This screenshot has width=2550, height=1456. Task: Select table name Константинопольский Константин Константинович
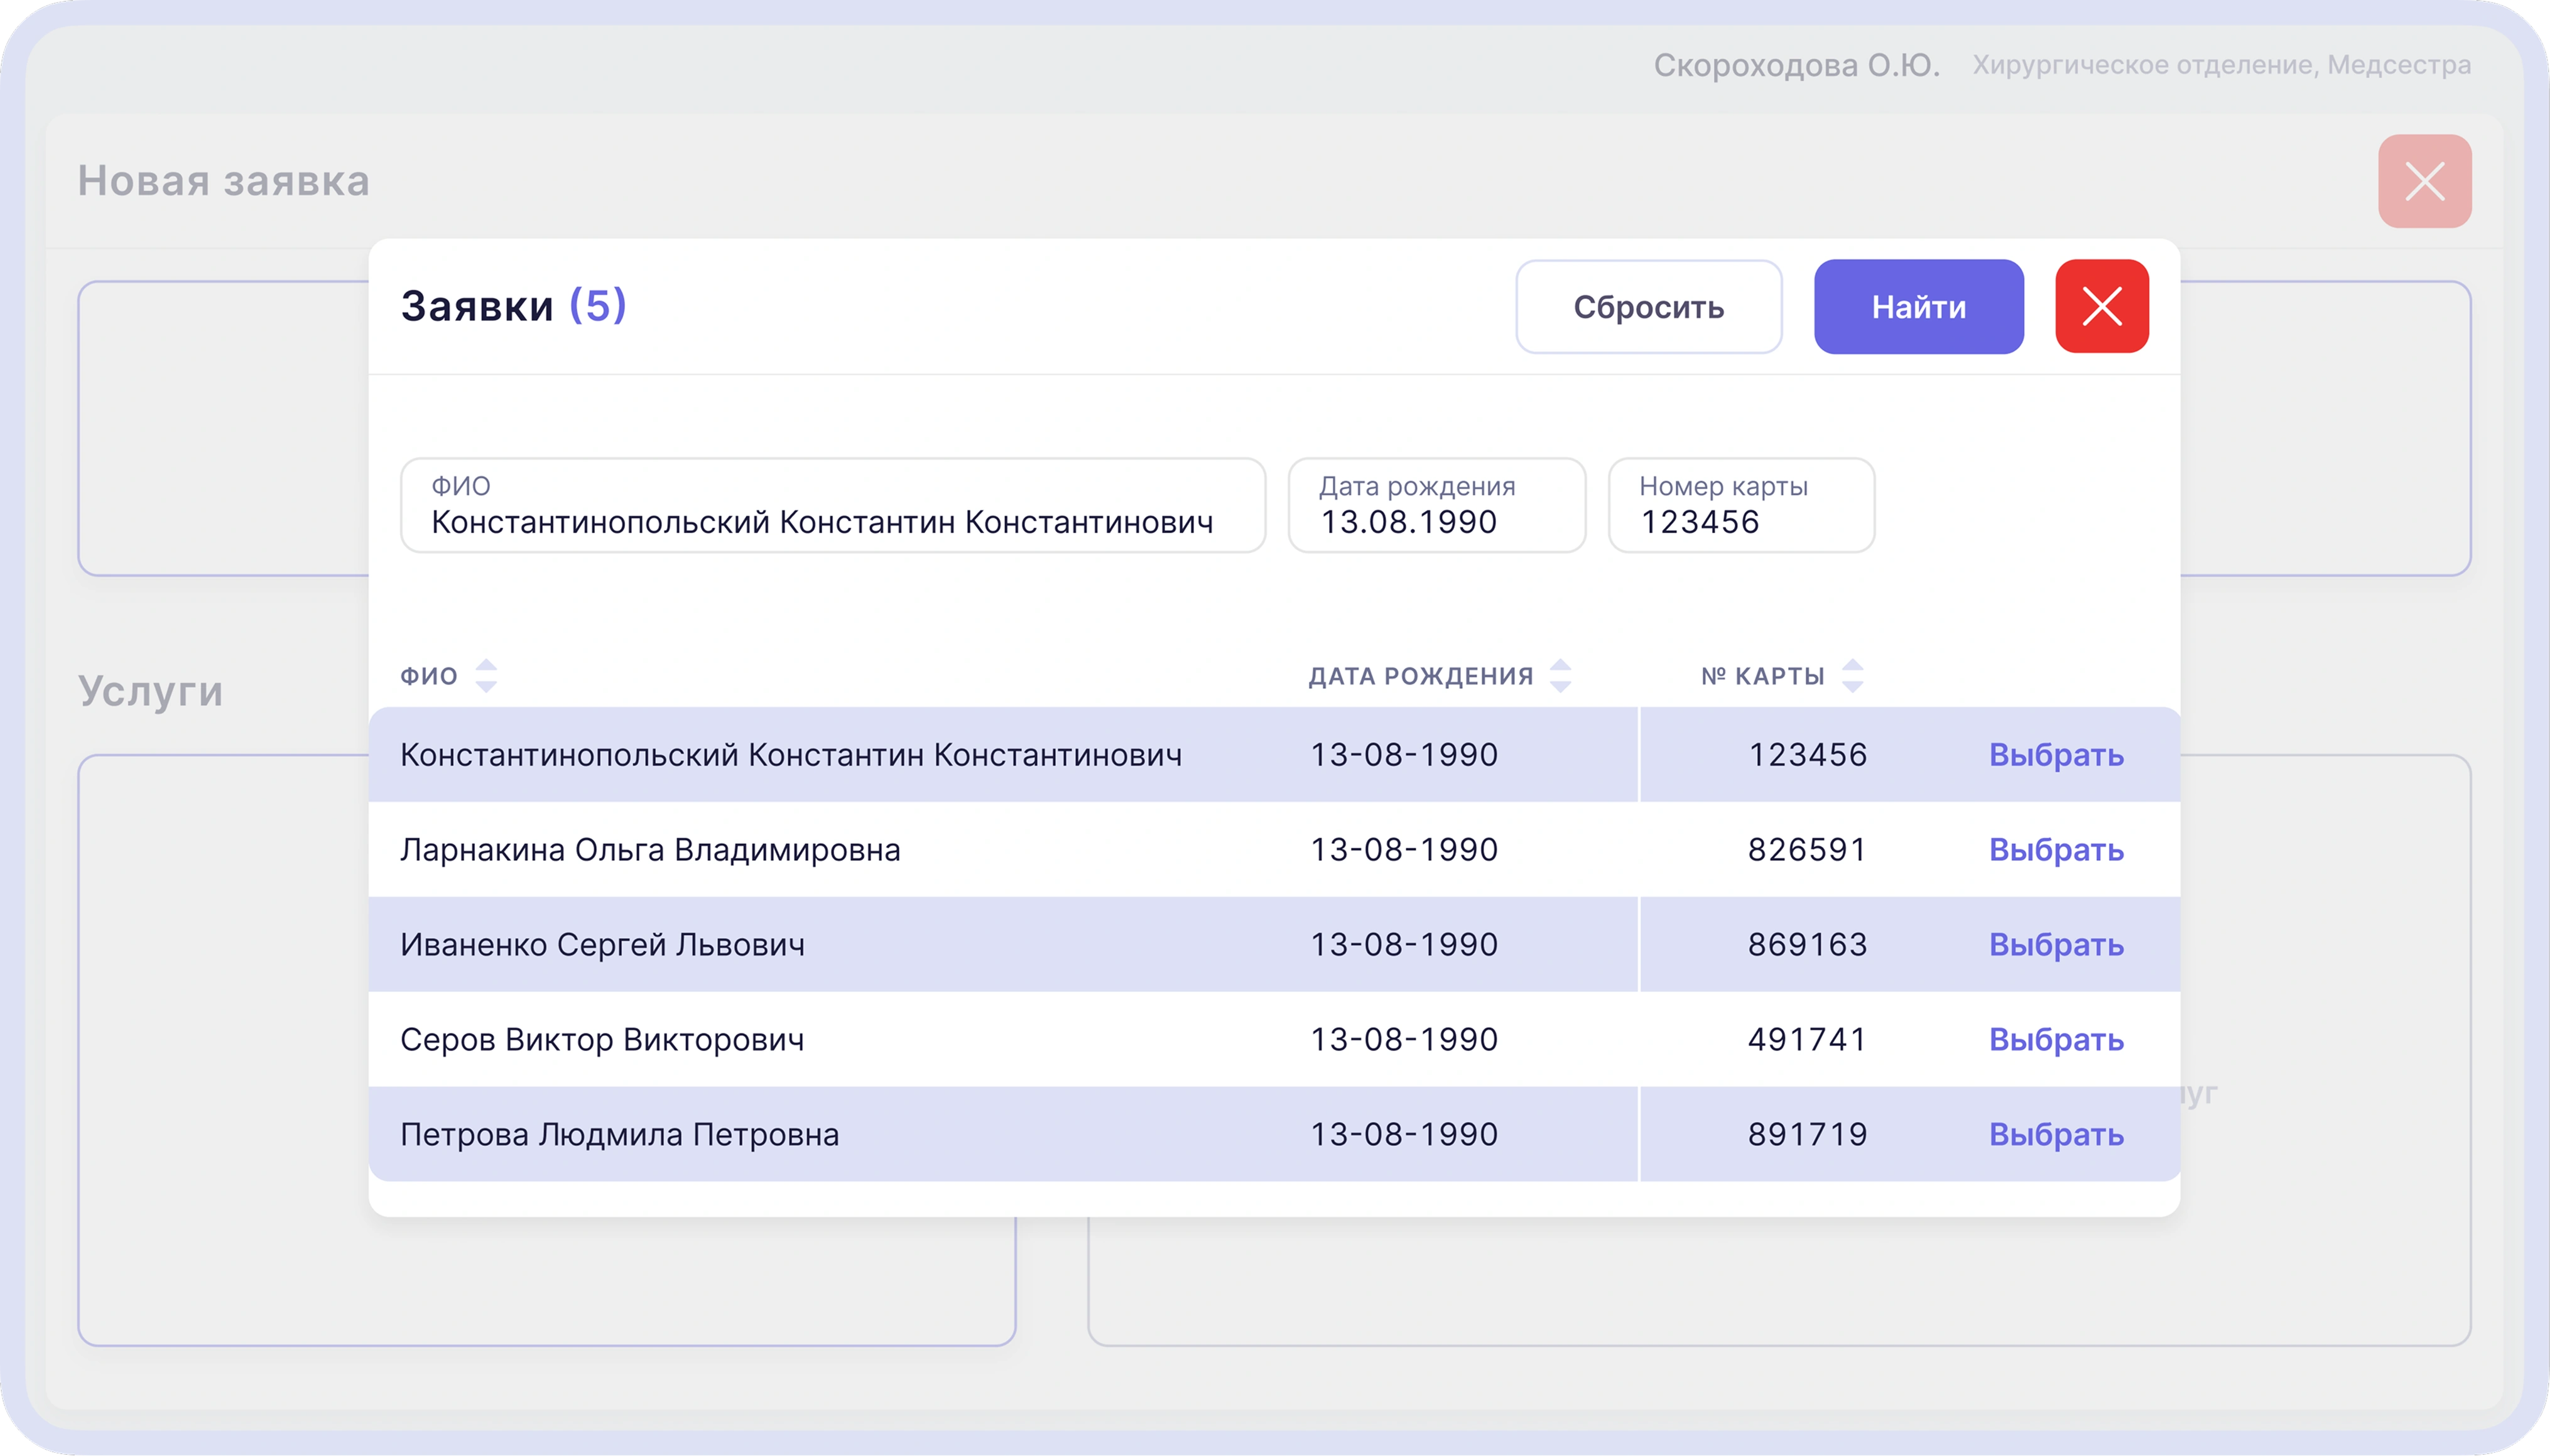point(791,755)
